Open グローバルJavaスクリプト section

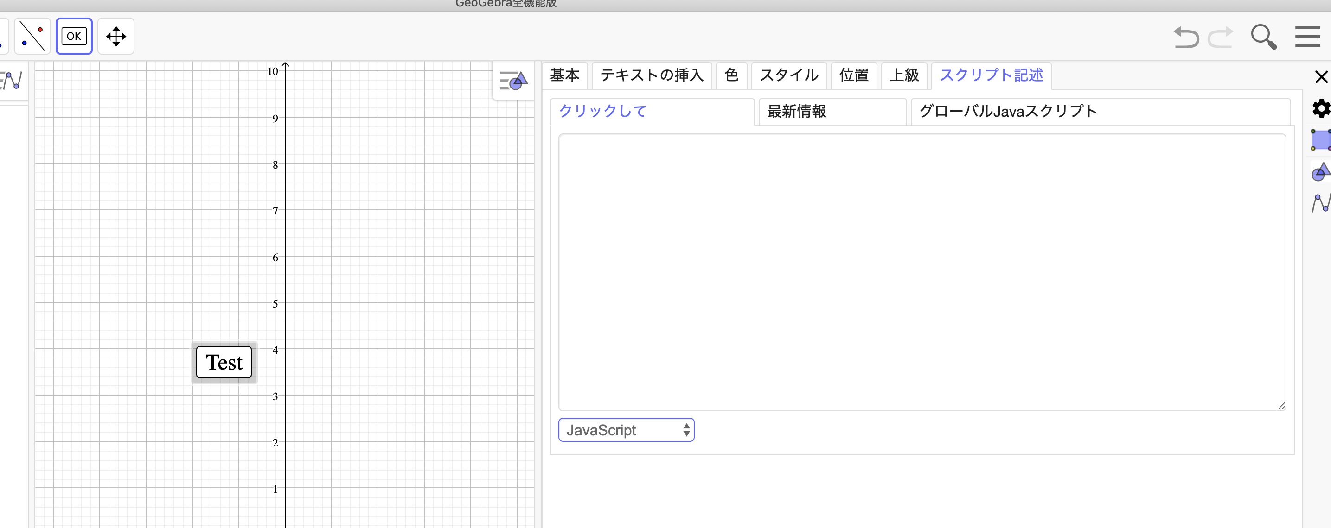pos(1008,110)
